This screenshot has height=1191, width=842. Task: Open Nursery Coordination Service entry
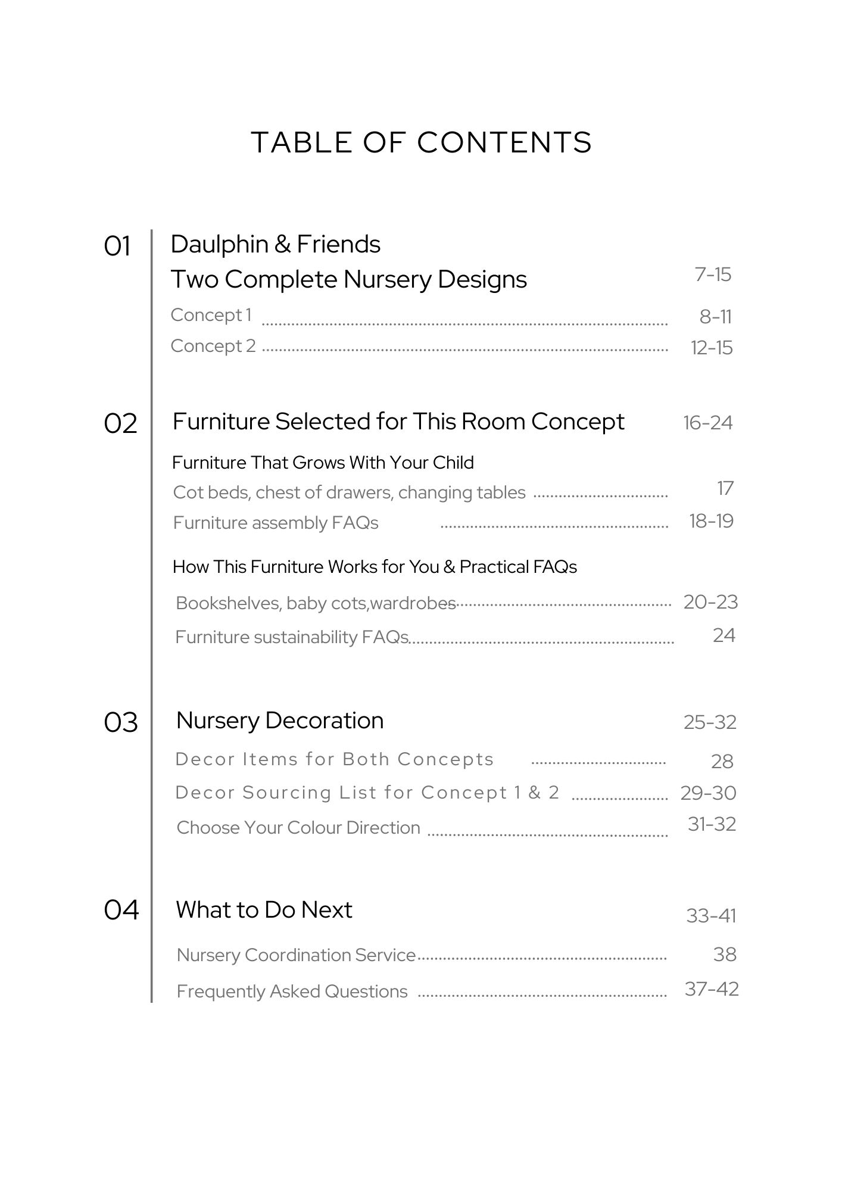click(x=296, y=955)
